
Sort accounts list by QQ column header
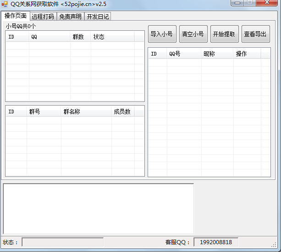pos(50,37)
